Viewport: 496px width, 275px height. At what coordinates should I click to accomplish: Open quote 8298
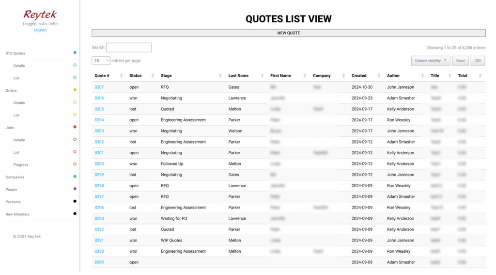[x=99, y=186]
